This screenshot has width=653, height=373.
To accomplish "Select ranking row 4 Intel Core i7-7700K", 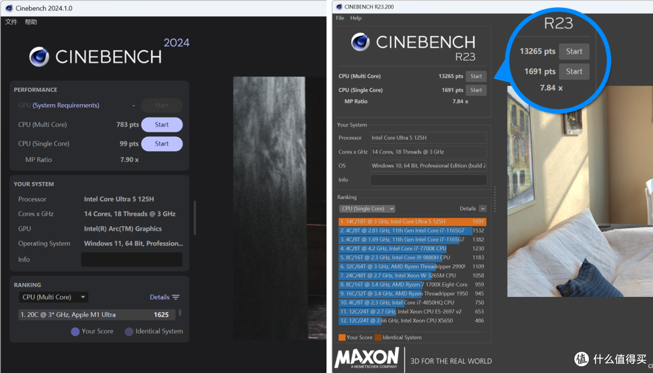I will [412, 248].
